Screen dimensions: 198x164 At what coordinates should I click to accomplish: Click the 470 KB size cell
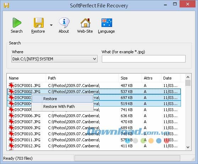(x=127, y=122)
